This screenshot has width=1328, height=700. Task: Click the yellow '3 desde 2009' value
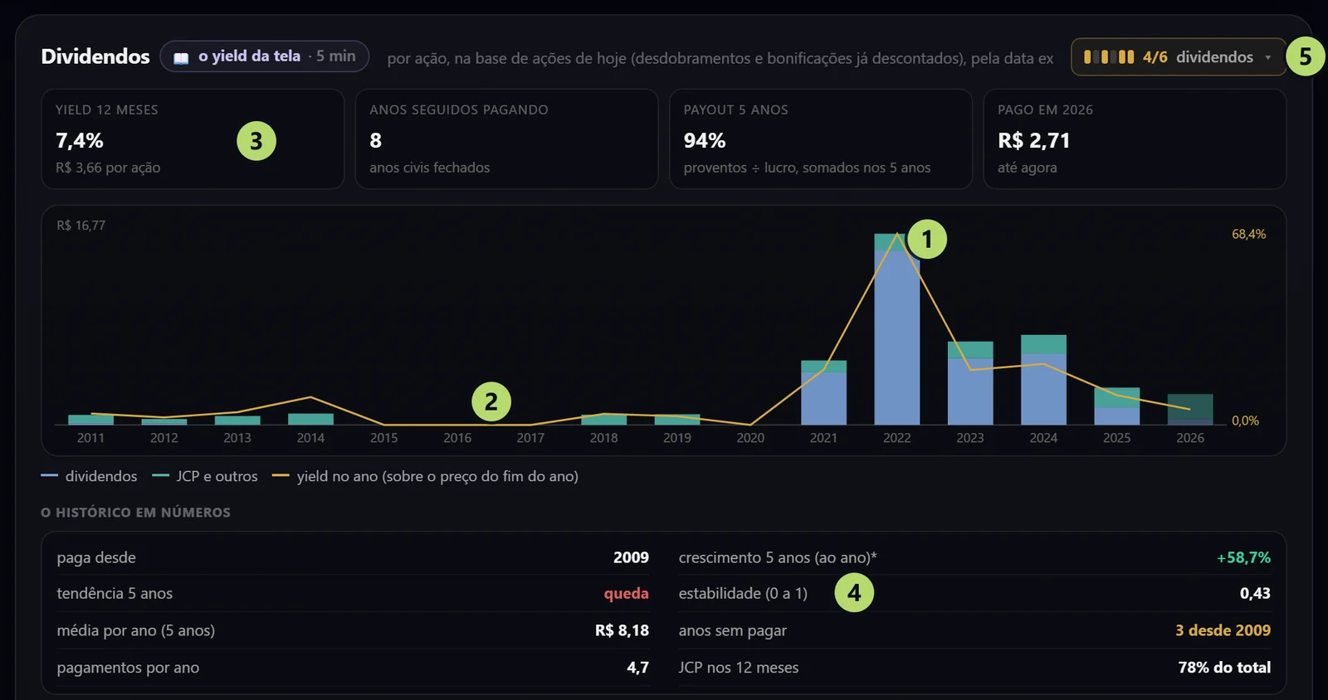pos(1223,630)
